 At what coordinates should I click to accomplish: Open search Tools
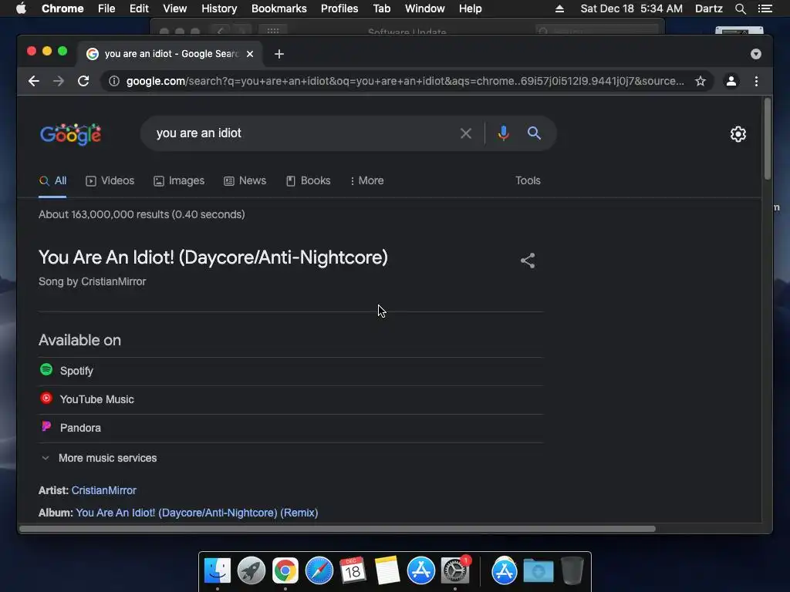528,180
